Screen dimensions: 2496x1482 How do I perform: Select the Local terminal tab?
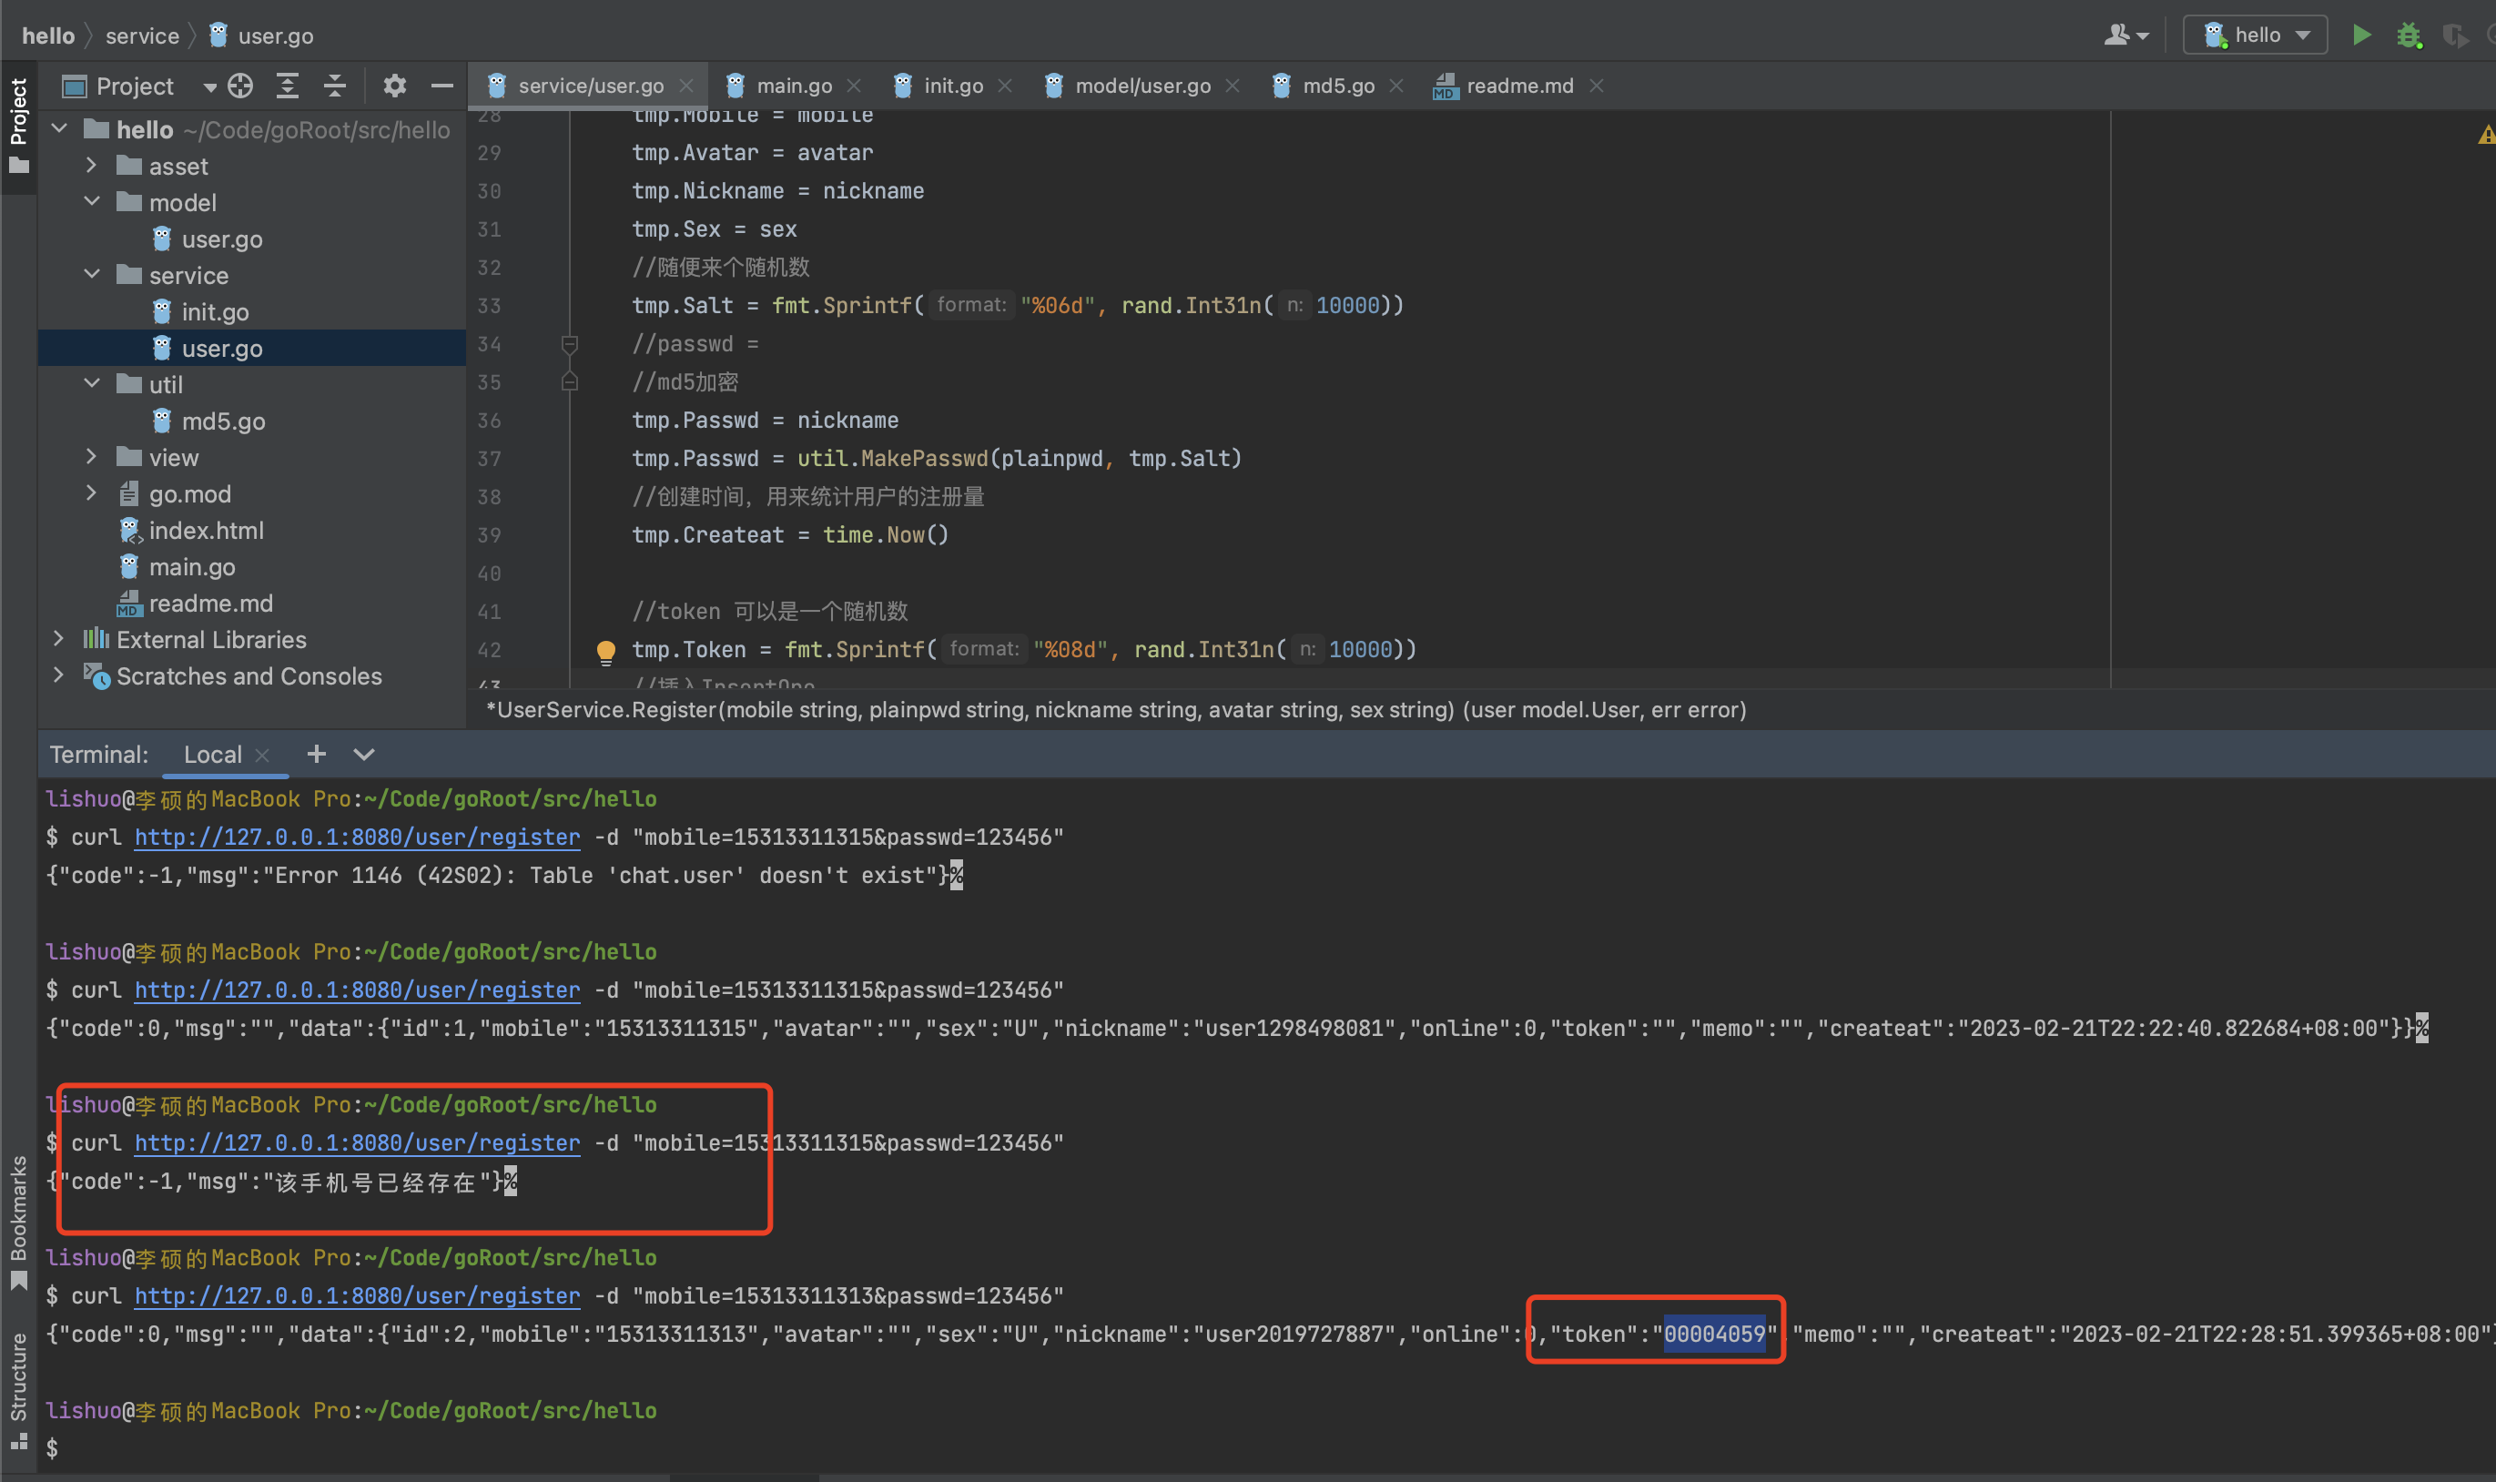coord(213,755)
